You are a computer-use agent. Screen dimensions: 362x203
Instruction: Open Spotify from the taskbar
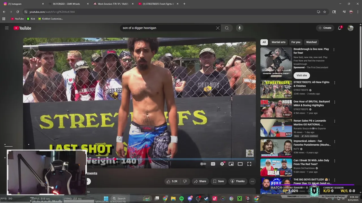click(x=182, y=198)
